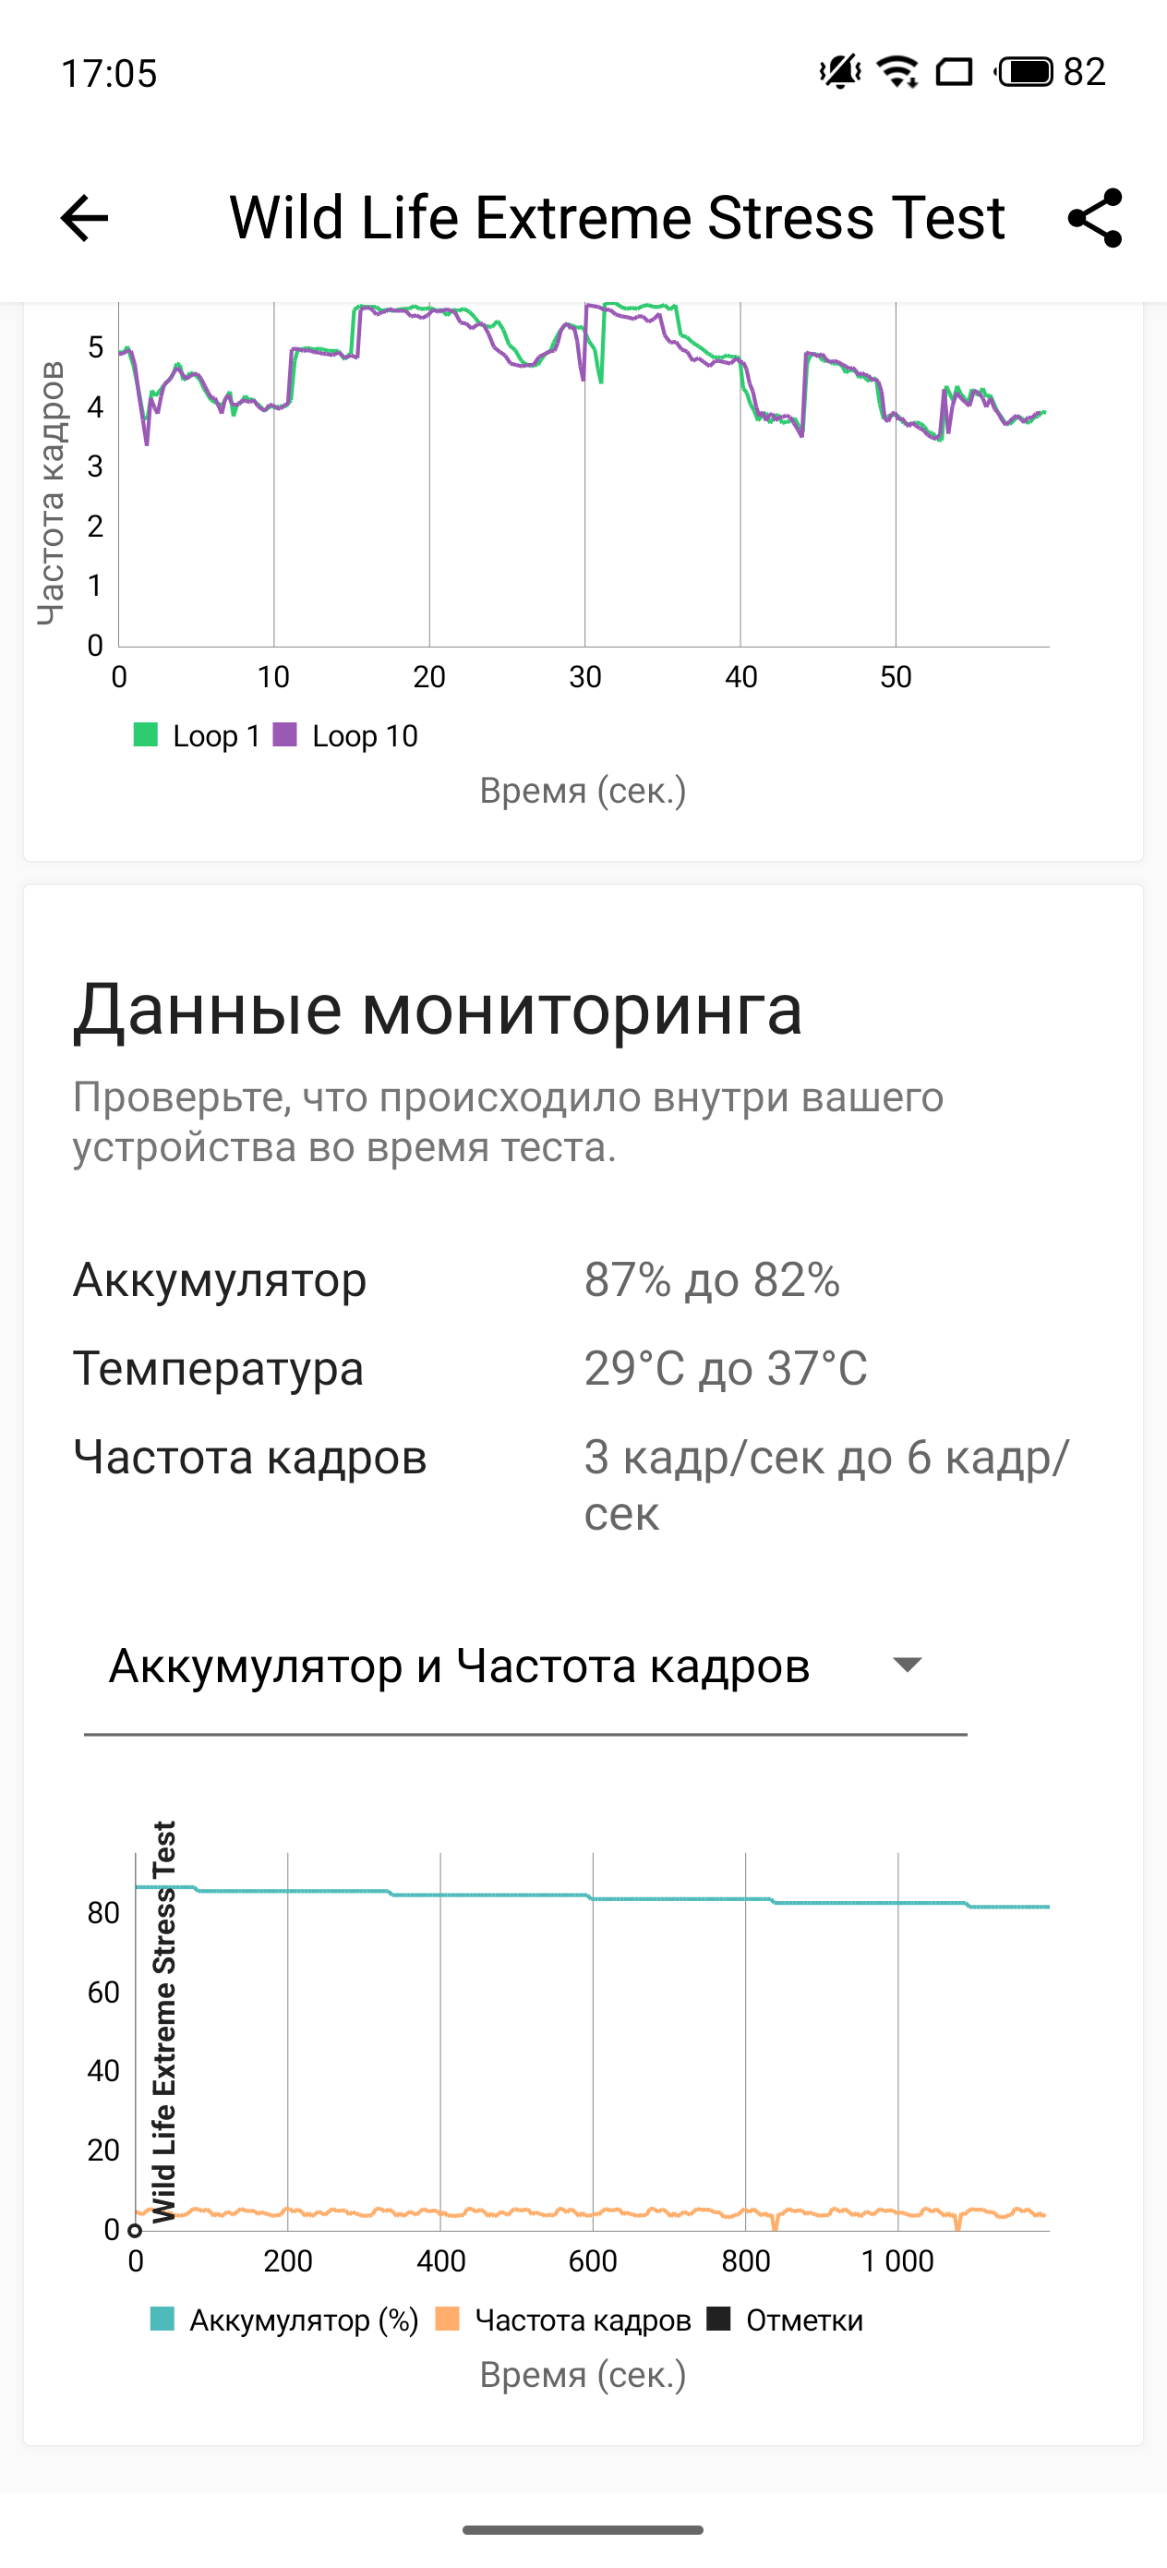
Task: Open the chart type dropdown arrow
Action: point(907,1665)
